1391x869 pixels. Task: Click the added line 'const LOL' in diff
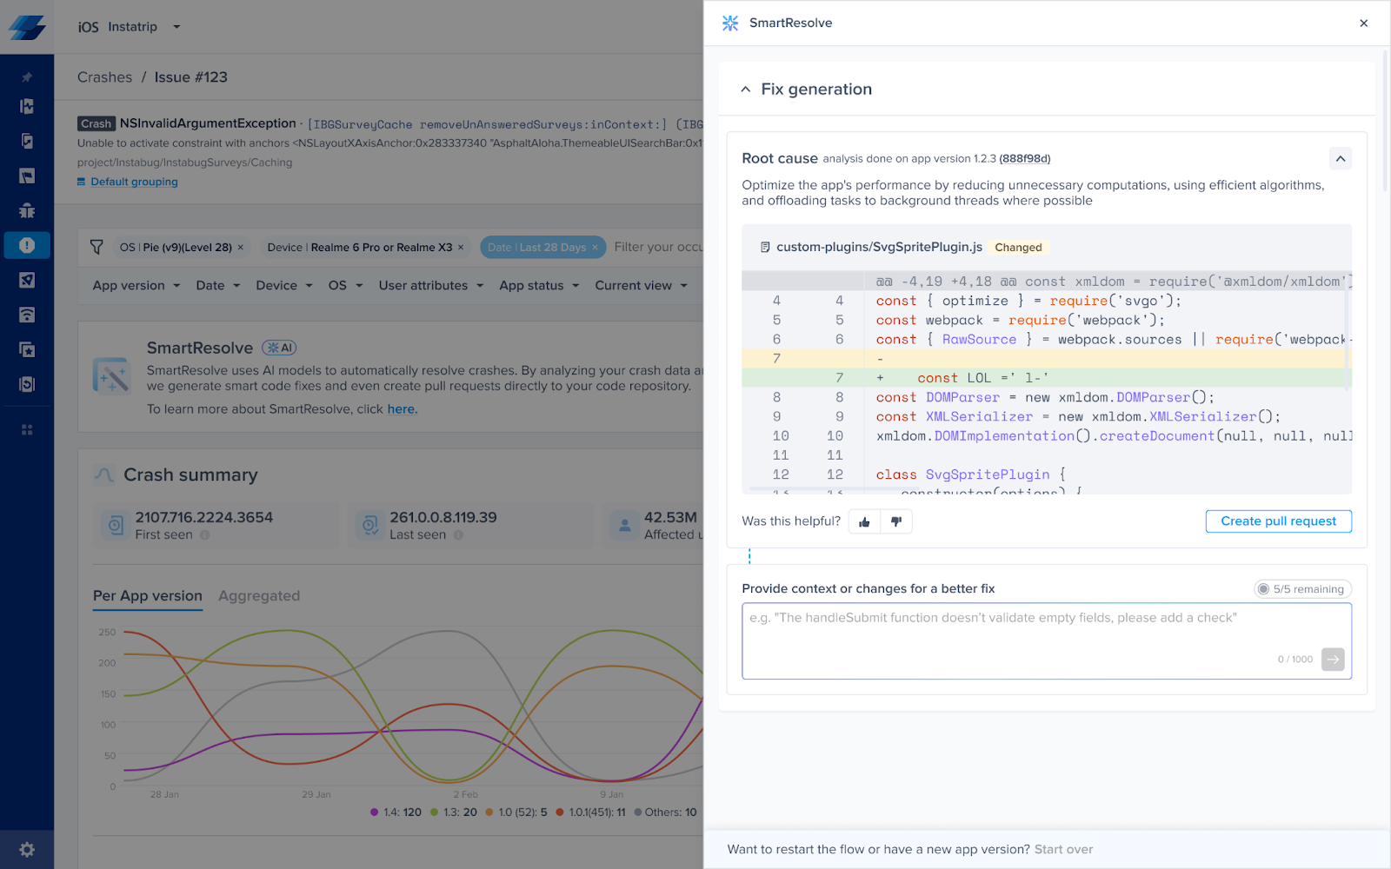[1047, 378]
